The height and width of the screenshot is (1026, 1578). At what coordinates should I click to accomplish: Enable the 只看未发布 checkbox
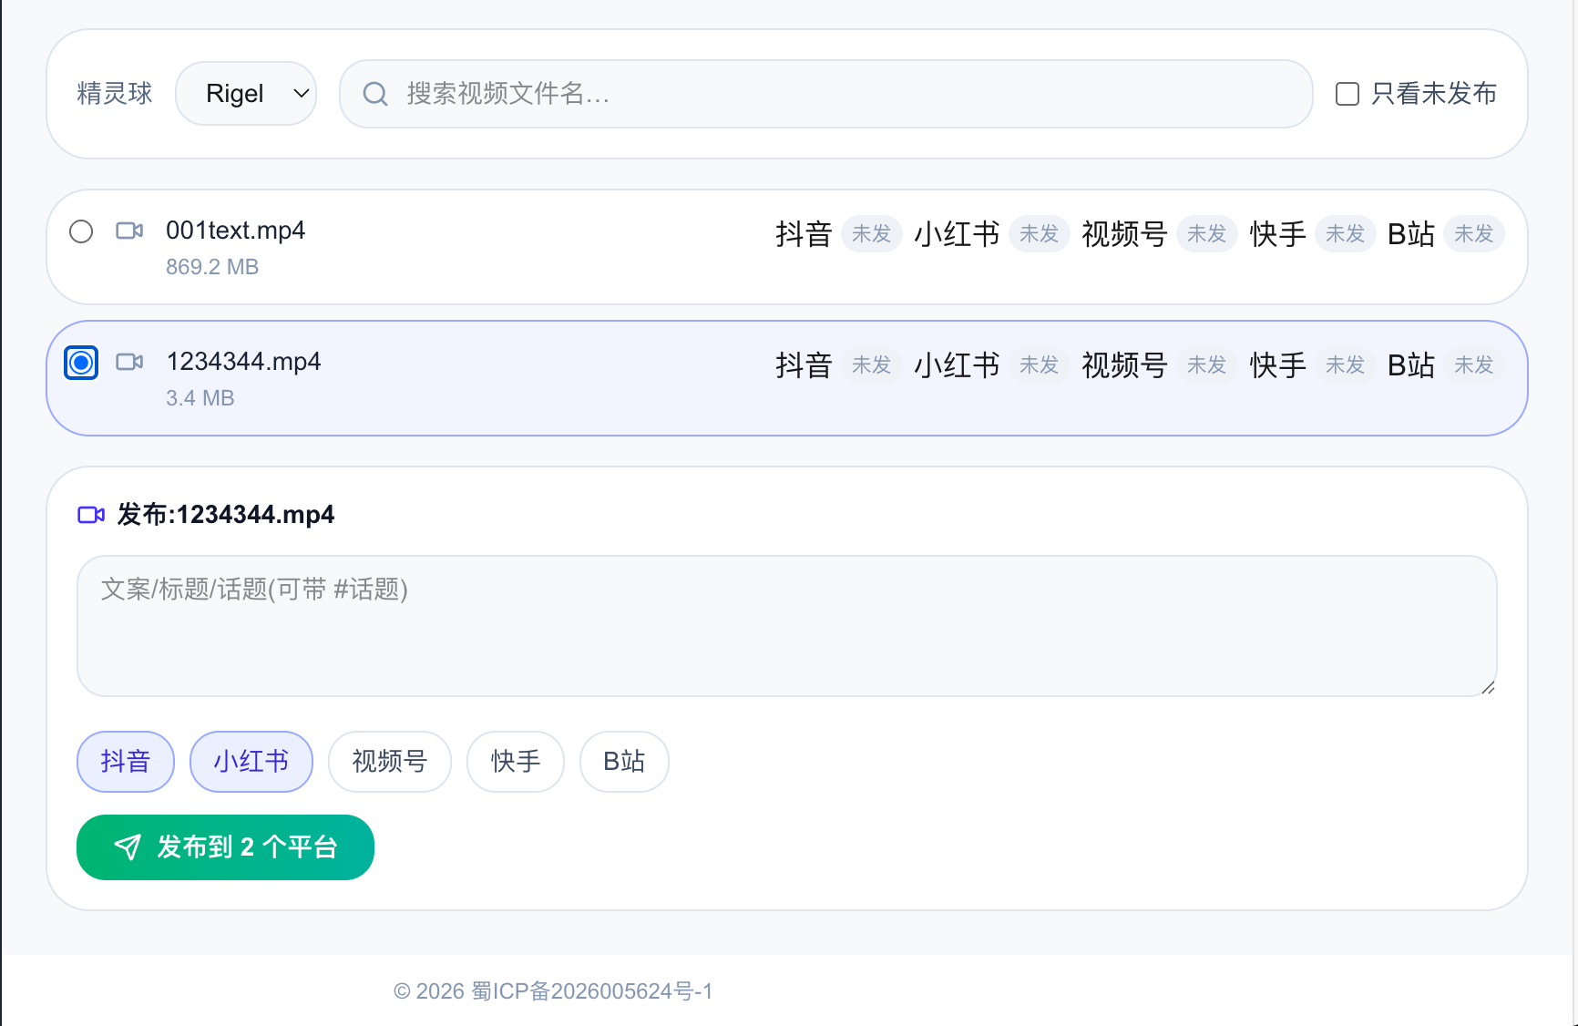1347,94
